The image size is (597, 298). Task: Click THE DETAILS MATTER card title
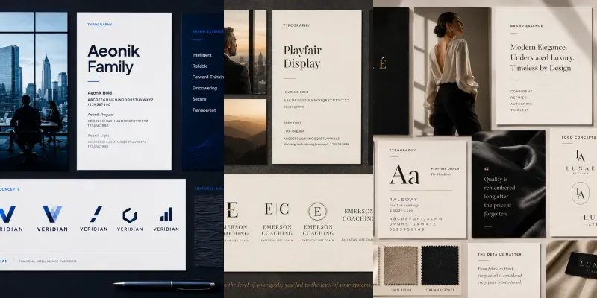[499, 254]
